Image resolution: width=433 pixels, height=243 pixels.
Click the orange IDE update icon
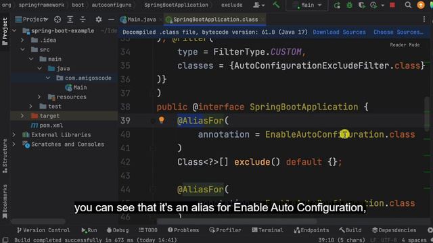(421, 5)
